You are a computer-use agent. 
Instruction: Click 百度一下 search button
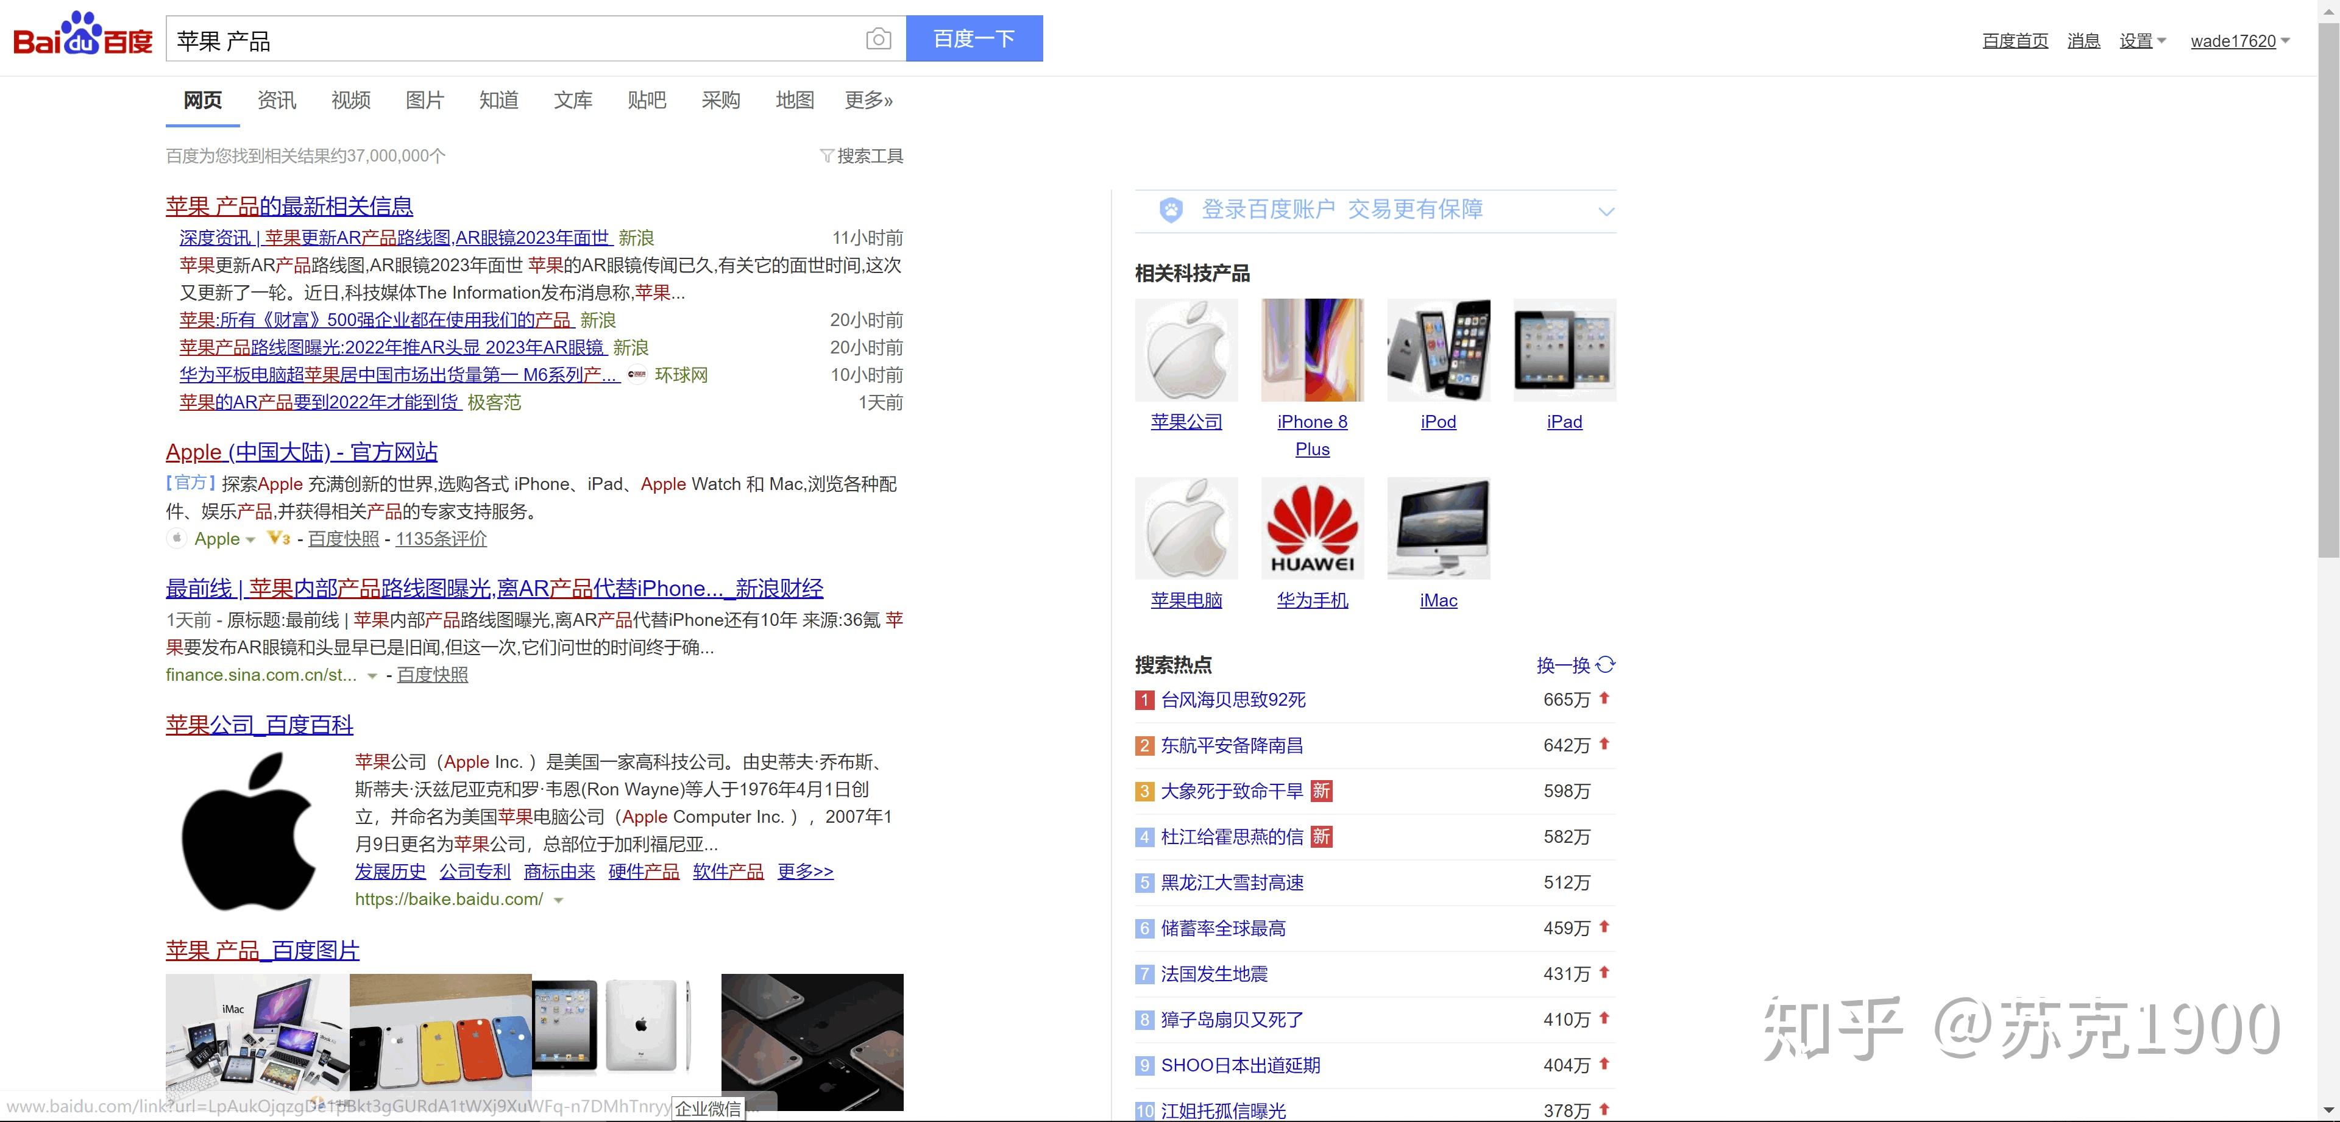975,38
